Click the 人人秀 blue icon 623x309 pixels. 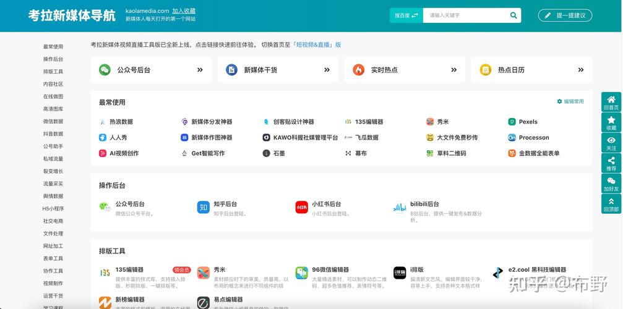[x=103, y=138]
